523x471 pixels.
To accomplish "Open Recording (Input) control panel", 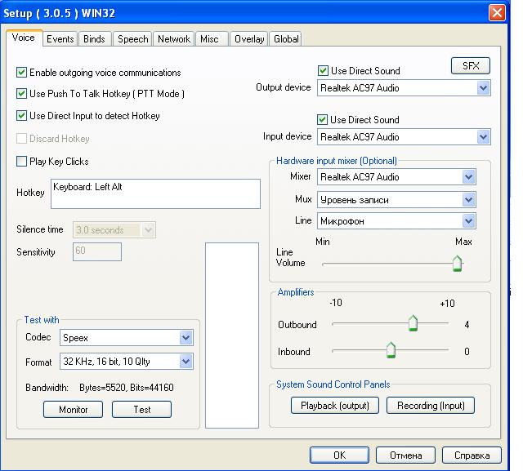I will point(431,406).
